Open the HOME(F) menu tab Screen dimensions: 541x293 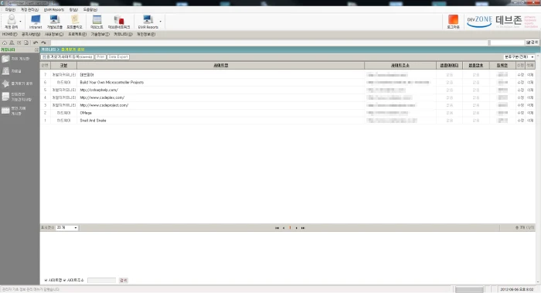click(x=9, y=34)
